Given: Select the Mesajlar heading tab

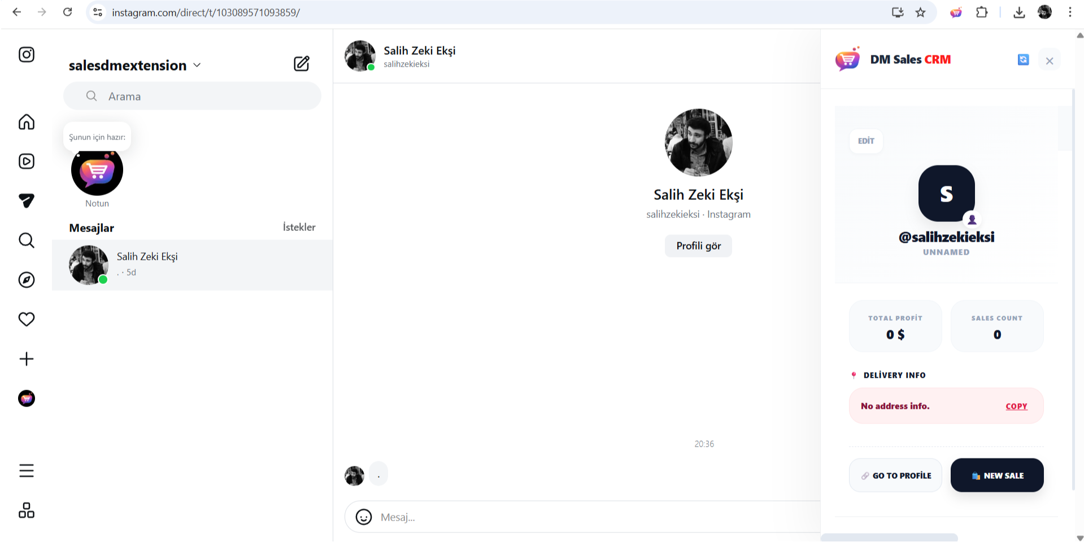Looking at the screenshot, I should point(92,228).
